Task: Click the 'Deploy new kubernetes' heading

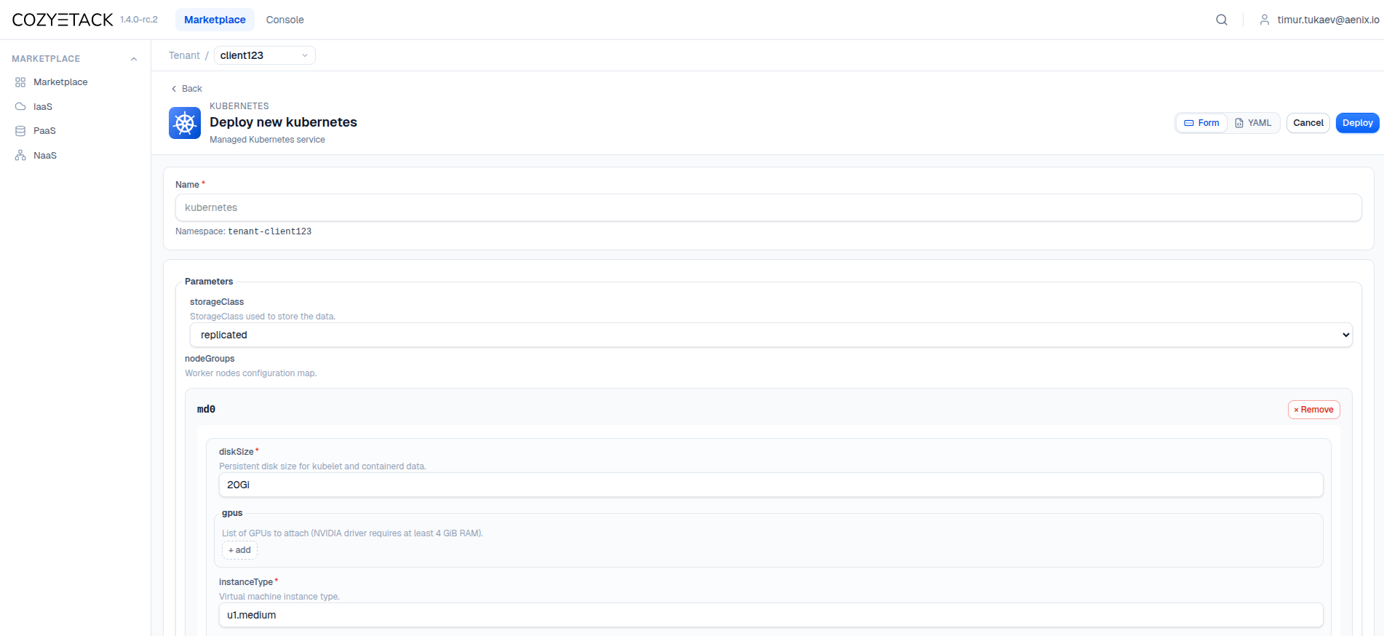Action: [x=283, y=122]
